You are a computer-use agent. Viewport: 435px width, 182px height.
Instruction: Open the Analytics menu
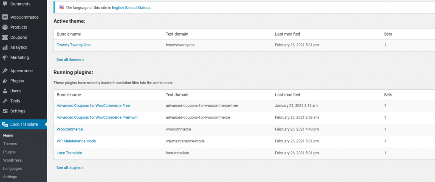pos(19,48)
